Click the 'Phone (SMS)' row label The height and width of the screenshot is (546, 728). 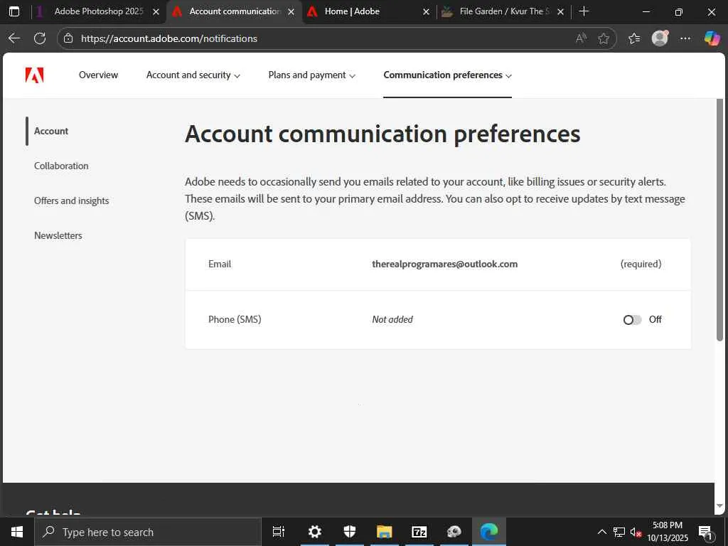[x=235, y=319]
